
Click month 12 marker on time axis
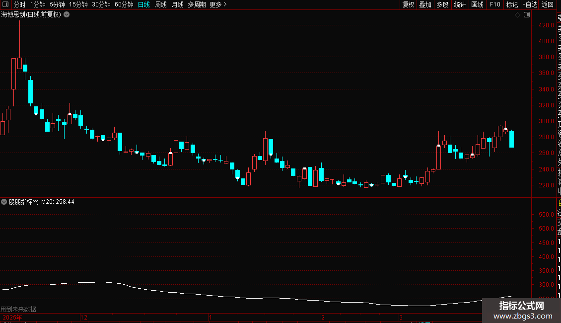84,317
